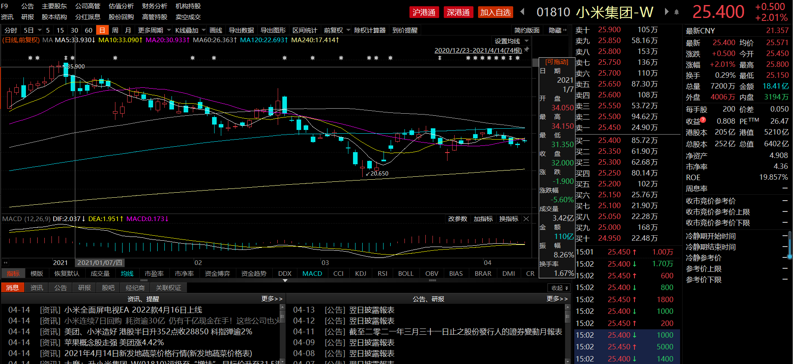
Task: Click the first event star marker on chart
Action: [30, 58]
